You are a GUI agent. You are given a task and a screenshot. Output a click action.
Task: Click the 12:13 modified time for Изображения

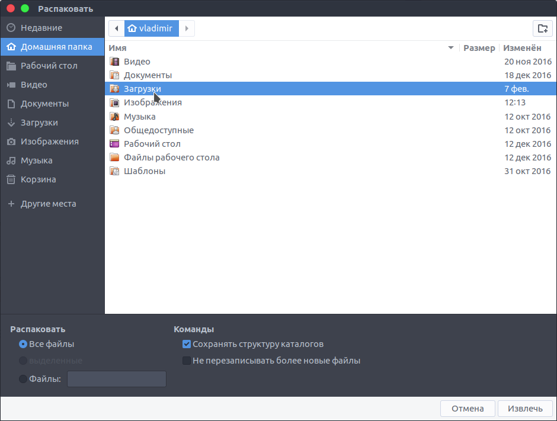[515, 102]
